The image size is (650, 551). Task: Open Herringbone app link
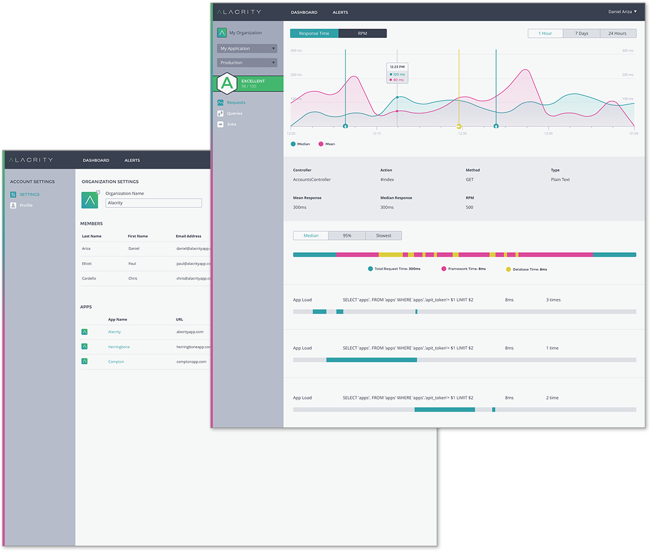click(x=119, y=347)
